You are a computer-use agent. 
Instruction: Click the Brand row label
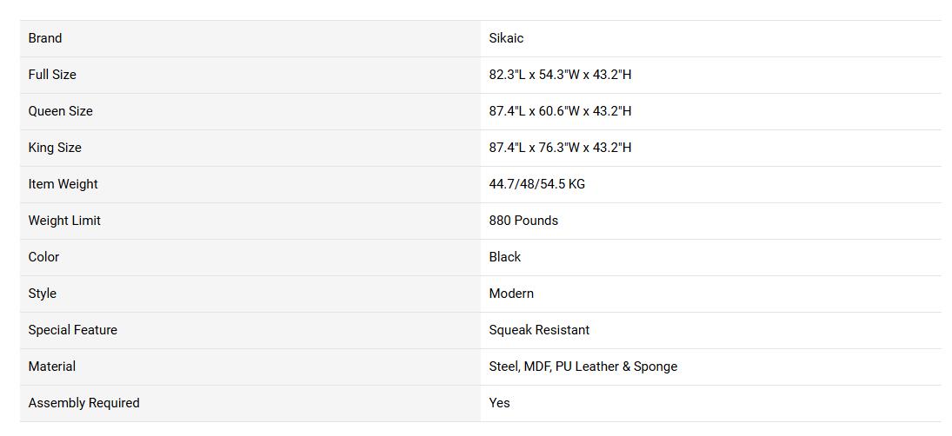coord(45,38)
